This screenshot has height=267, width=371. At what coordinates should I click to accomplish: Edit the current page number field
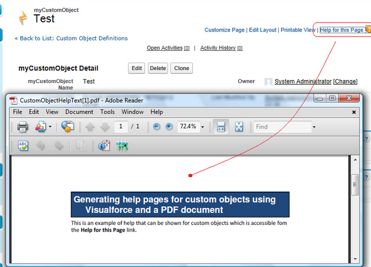pos(121,127)
